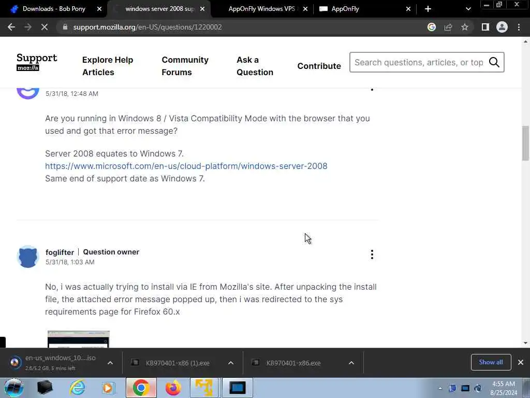Open the Windows Start menu
Screen dimensions: 530x398
(x=14, y=388)
